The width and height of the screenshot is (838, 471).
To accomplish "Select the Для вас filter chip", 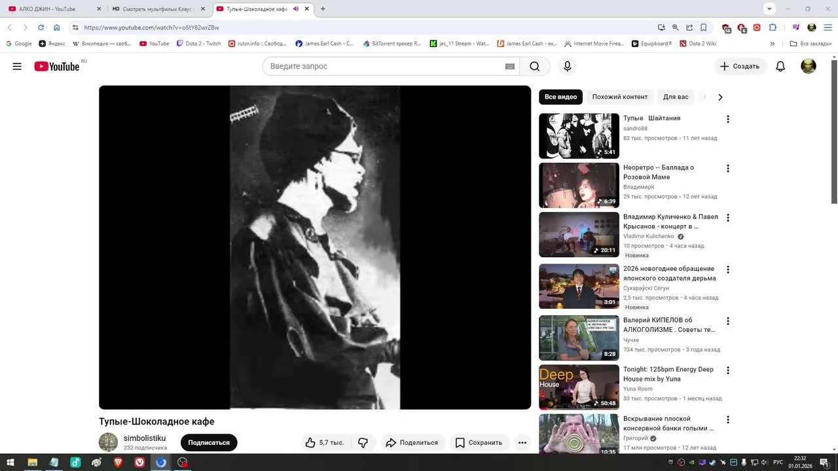I will (x=676, y=97).
